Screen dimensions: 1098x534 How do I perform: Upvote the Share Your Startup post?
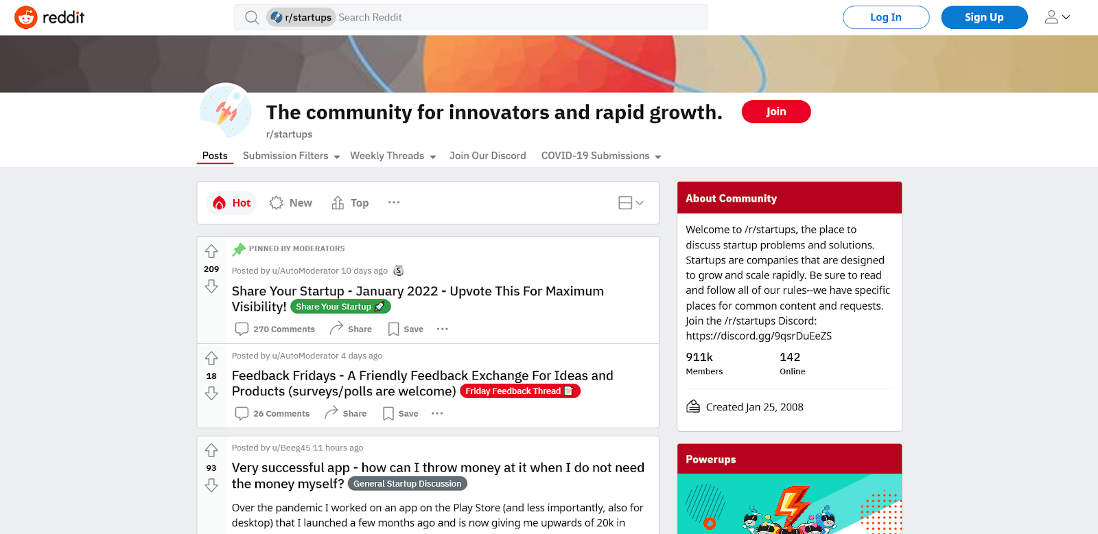(x=211, y=251)
